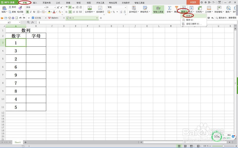Click the Redo arrow icon

pos(24,18)
